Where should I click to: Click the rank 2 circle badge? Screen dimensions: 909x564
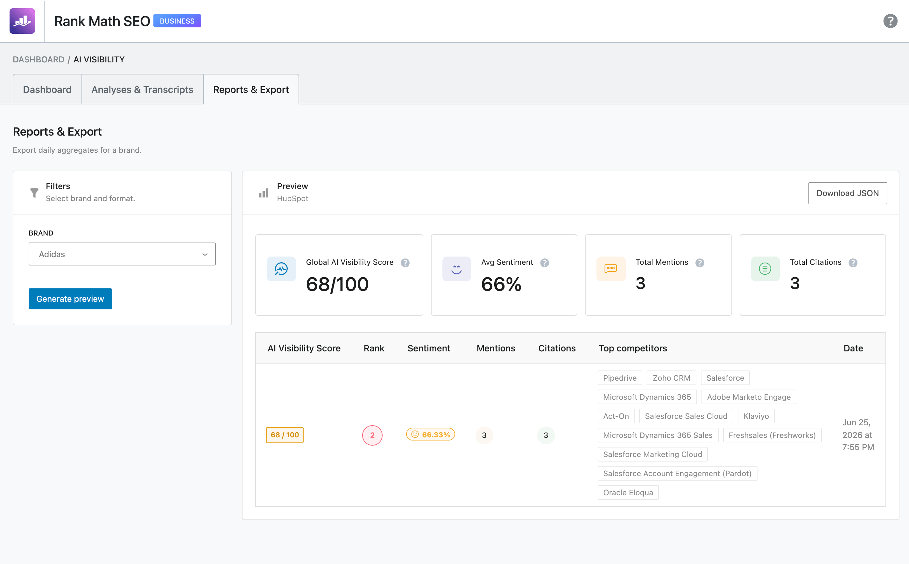tap(372, 435)
